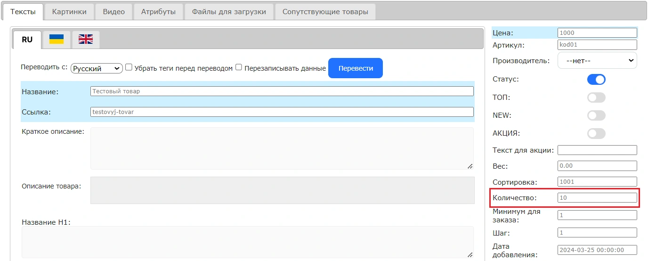Open the Переводить с language dropdown

pyautogui.click(x=97, y=69)
